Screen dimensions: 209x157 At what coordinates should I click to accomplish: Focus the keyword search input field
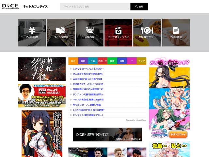pos(95,7)
